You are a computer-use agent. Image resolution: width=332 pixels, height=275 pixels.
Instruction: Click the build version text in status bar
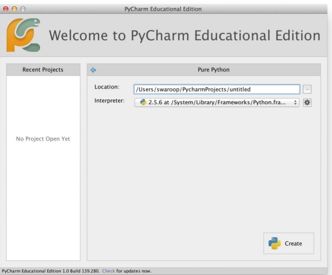pos(51,271)
